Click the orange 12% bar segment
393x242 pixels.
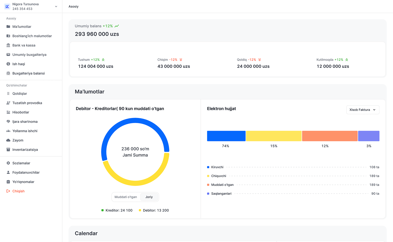click(330, 136)
